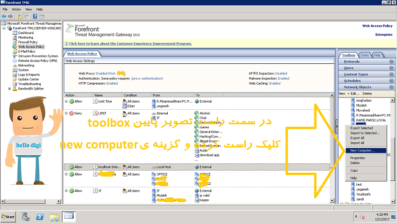397x223 pixels.
Task: Open the Start menu
Action: click(8, 217)
